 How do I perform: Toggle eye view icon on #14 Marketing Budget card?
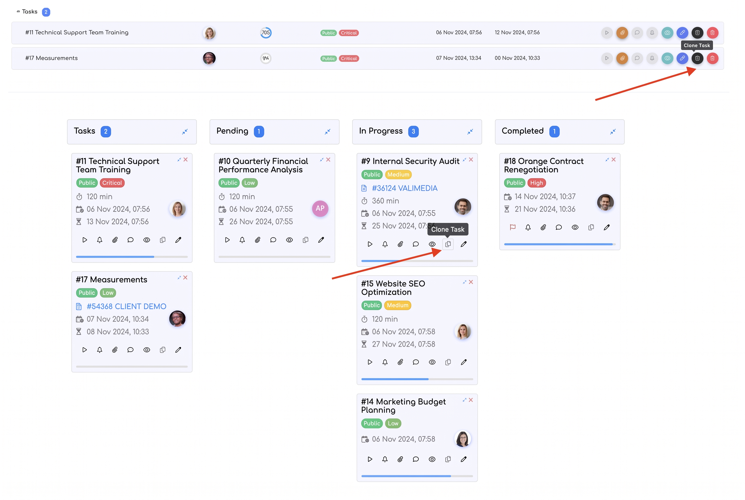(432, 459)
